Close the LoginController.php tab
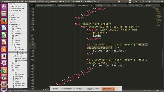The height and width of the screenshot is (92, 164). pos(73,5)
